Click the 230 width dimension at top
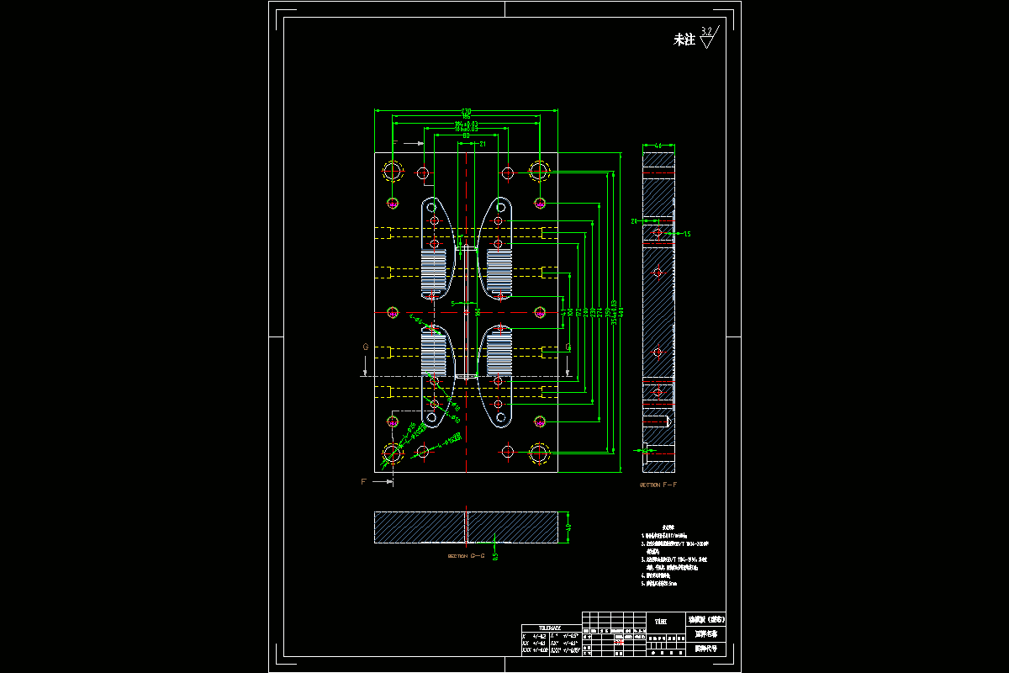 pyautogui.click(x=466, y=111)
